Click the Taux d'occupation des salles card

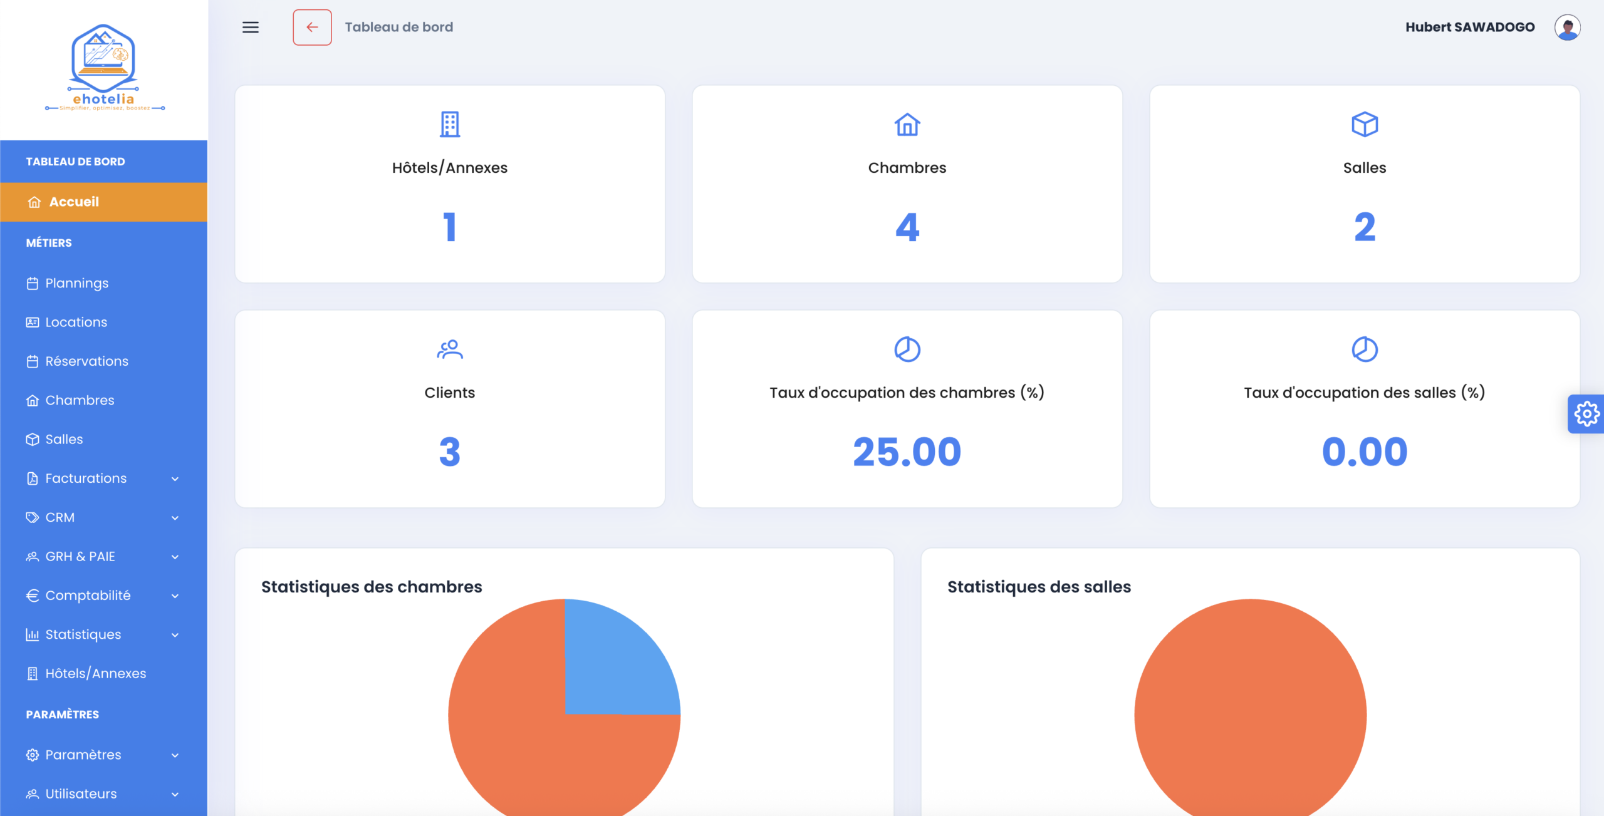click(x=1364, y=409)
